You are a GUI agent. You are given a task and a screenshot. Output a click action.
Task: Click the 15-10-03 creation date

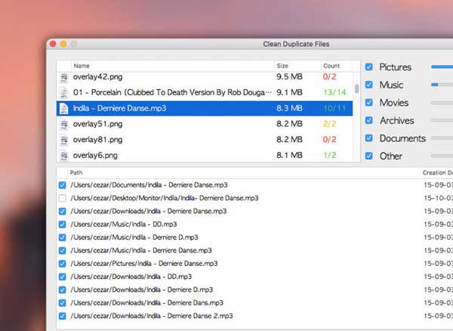pos(438,198)
